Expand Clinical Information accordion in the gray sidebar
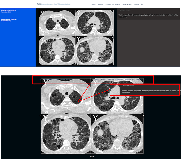The height and width of the screenshot is (159, 181). (125, 10)
